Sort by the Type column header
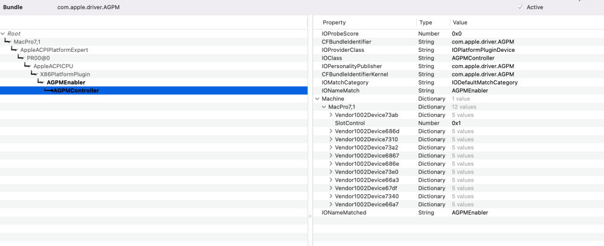The width and height of the screenshot is (604, 246). (x=433, y=23)
